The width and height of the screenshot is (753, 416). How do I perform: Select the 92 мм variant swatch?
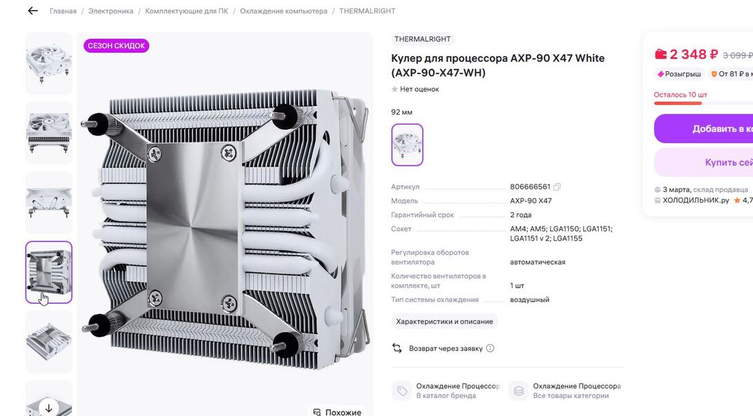click(407, 144)
